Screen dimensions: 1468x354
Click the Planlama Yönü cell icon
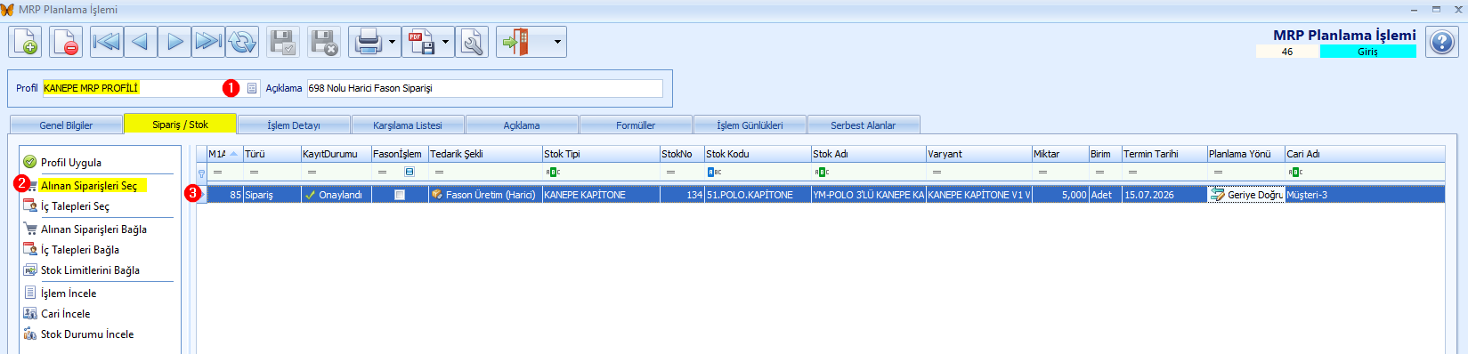point(1217,195)
